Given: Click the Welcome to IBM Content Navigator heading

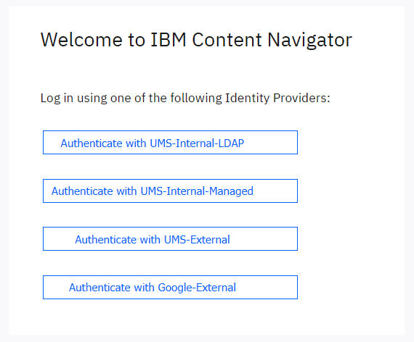Looking at the screenshot, I should click(196, 40).
